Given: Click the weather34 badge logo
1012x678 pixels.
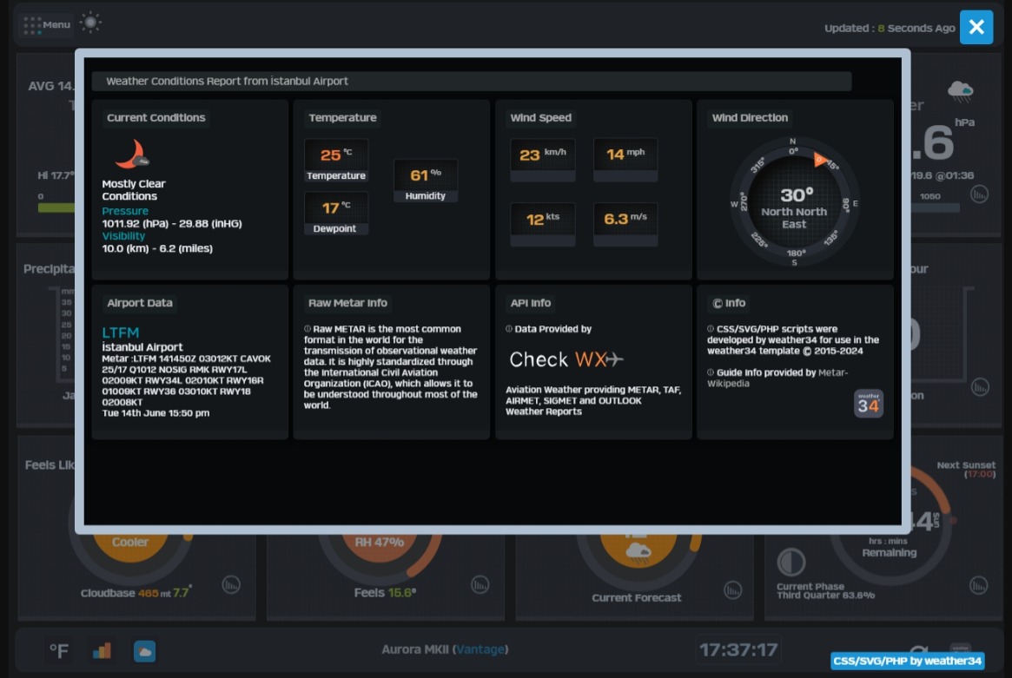Looking at the screenshot, I should [868, 404].
